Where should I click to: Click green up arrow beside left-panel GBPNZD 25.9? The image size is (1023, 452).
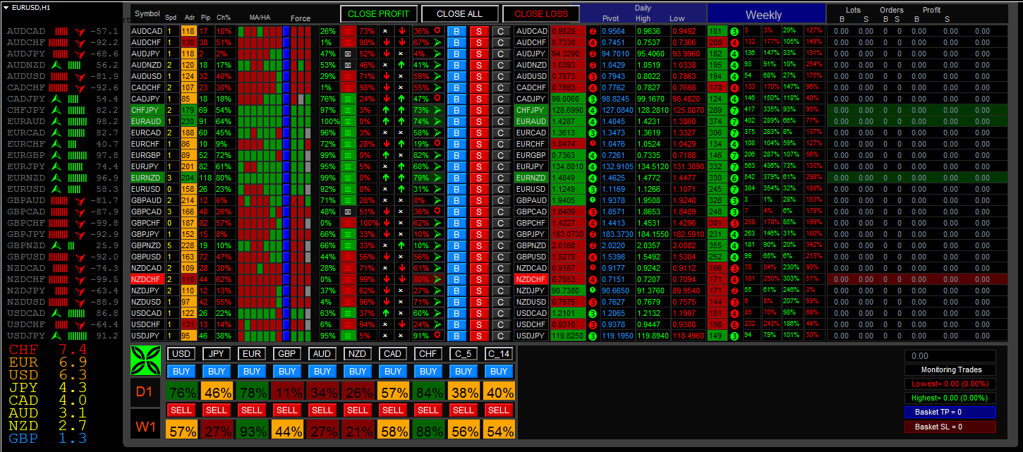click(x=58, y=246)
